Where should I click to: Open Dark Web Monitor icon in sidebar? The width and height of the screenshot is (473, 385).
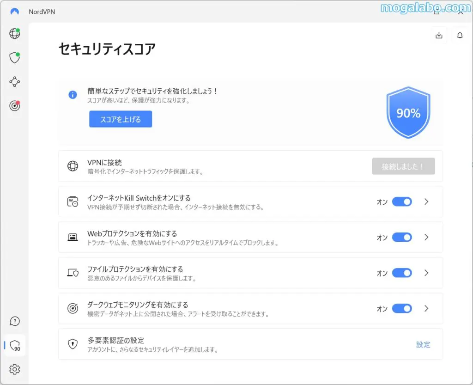point(15,106)
